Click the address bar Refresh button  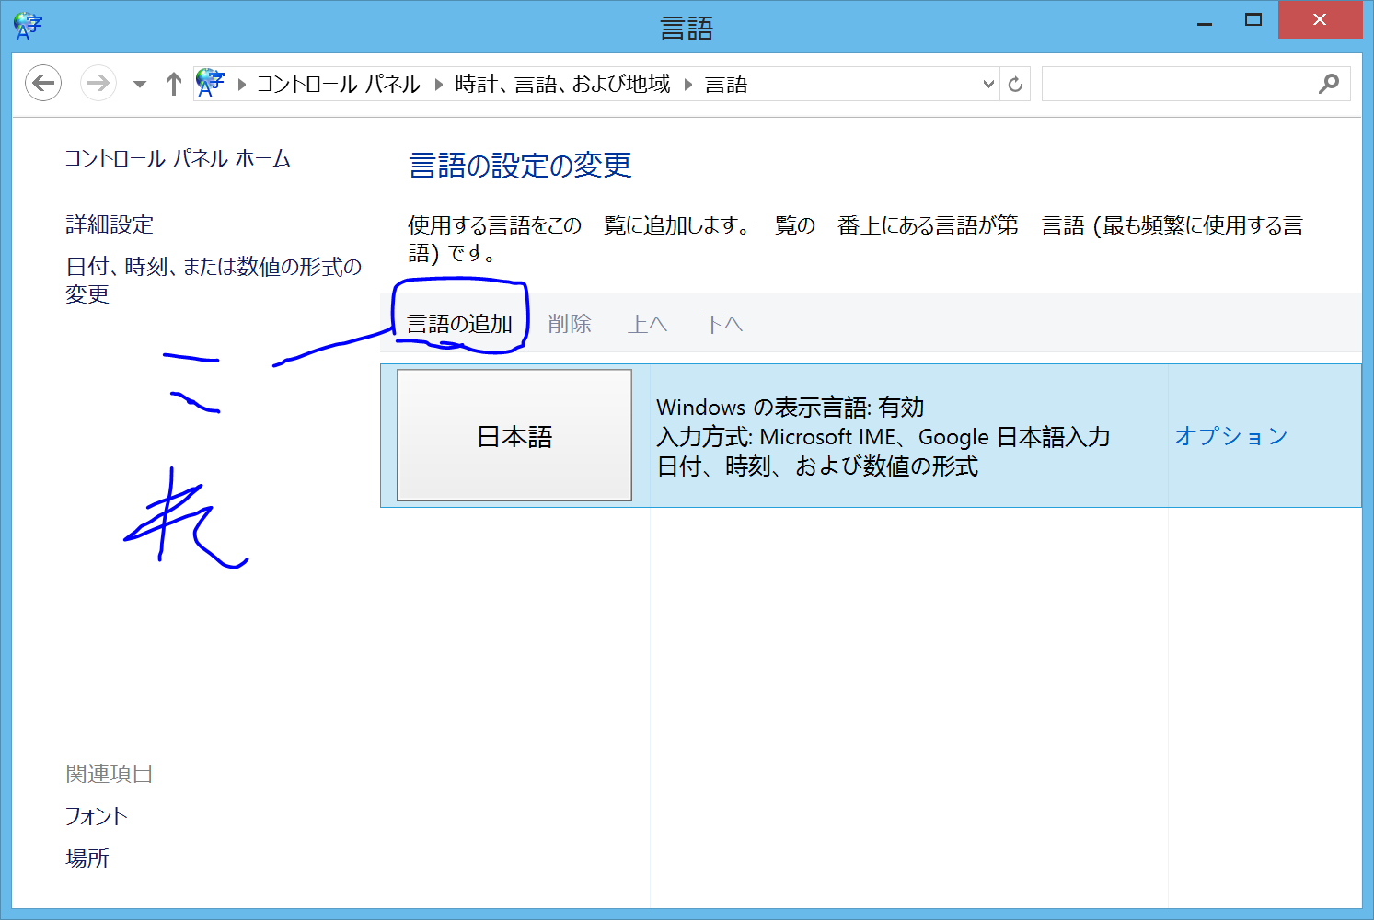(1015, 84)
